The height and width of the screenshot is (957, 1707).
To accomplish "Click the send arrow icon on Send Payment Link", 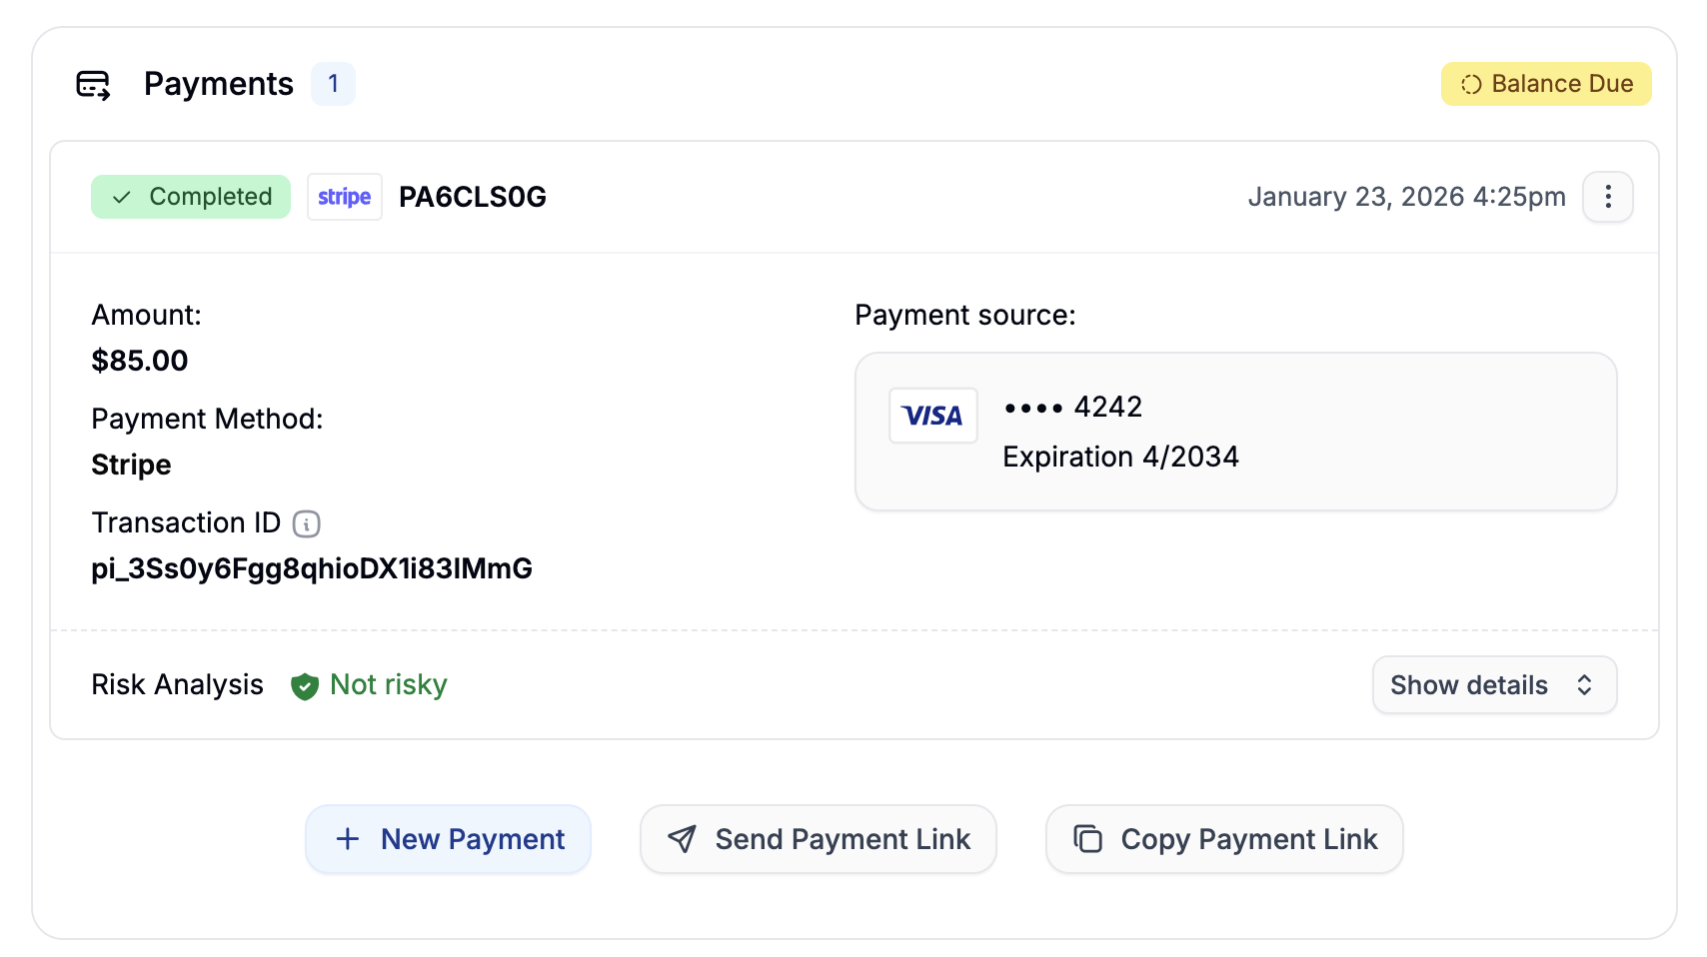I will point(683,839).
